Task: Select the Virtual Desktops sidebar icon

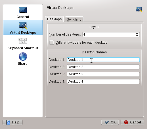Action: point(23,26)
